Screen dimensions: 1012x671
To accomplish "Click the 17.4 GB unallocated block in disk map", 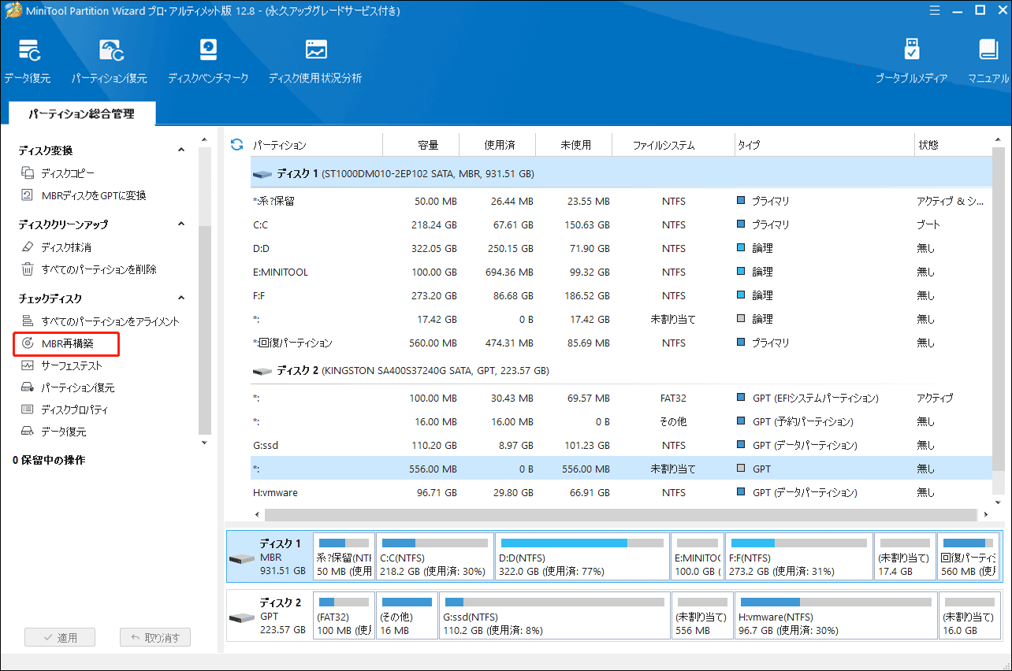I will pyautogui.click(x=905, y=557).
